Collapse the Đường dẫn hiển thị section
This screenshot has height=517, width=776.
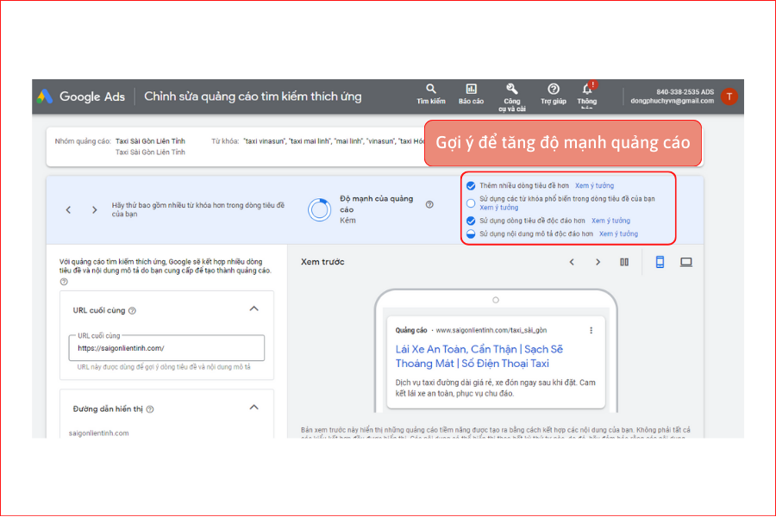click(x=253, y=408)
